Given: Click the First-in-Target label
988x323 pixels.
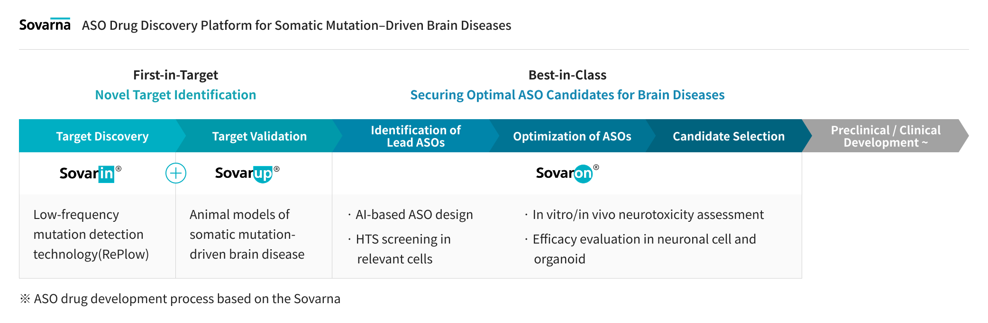Looking at the screenshot, I should [x=175, y=75].
